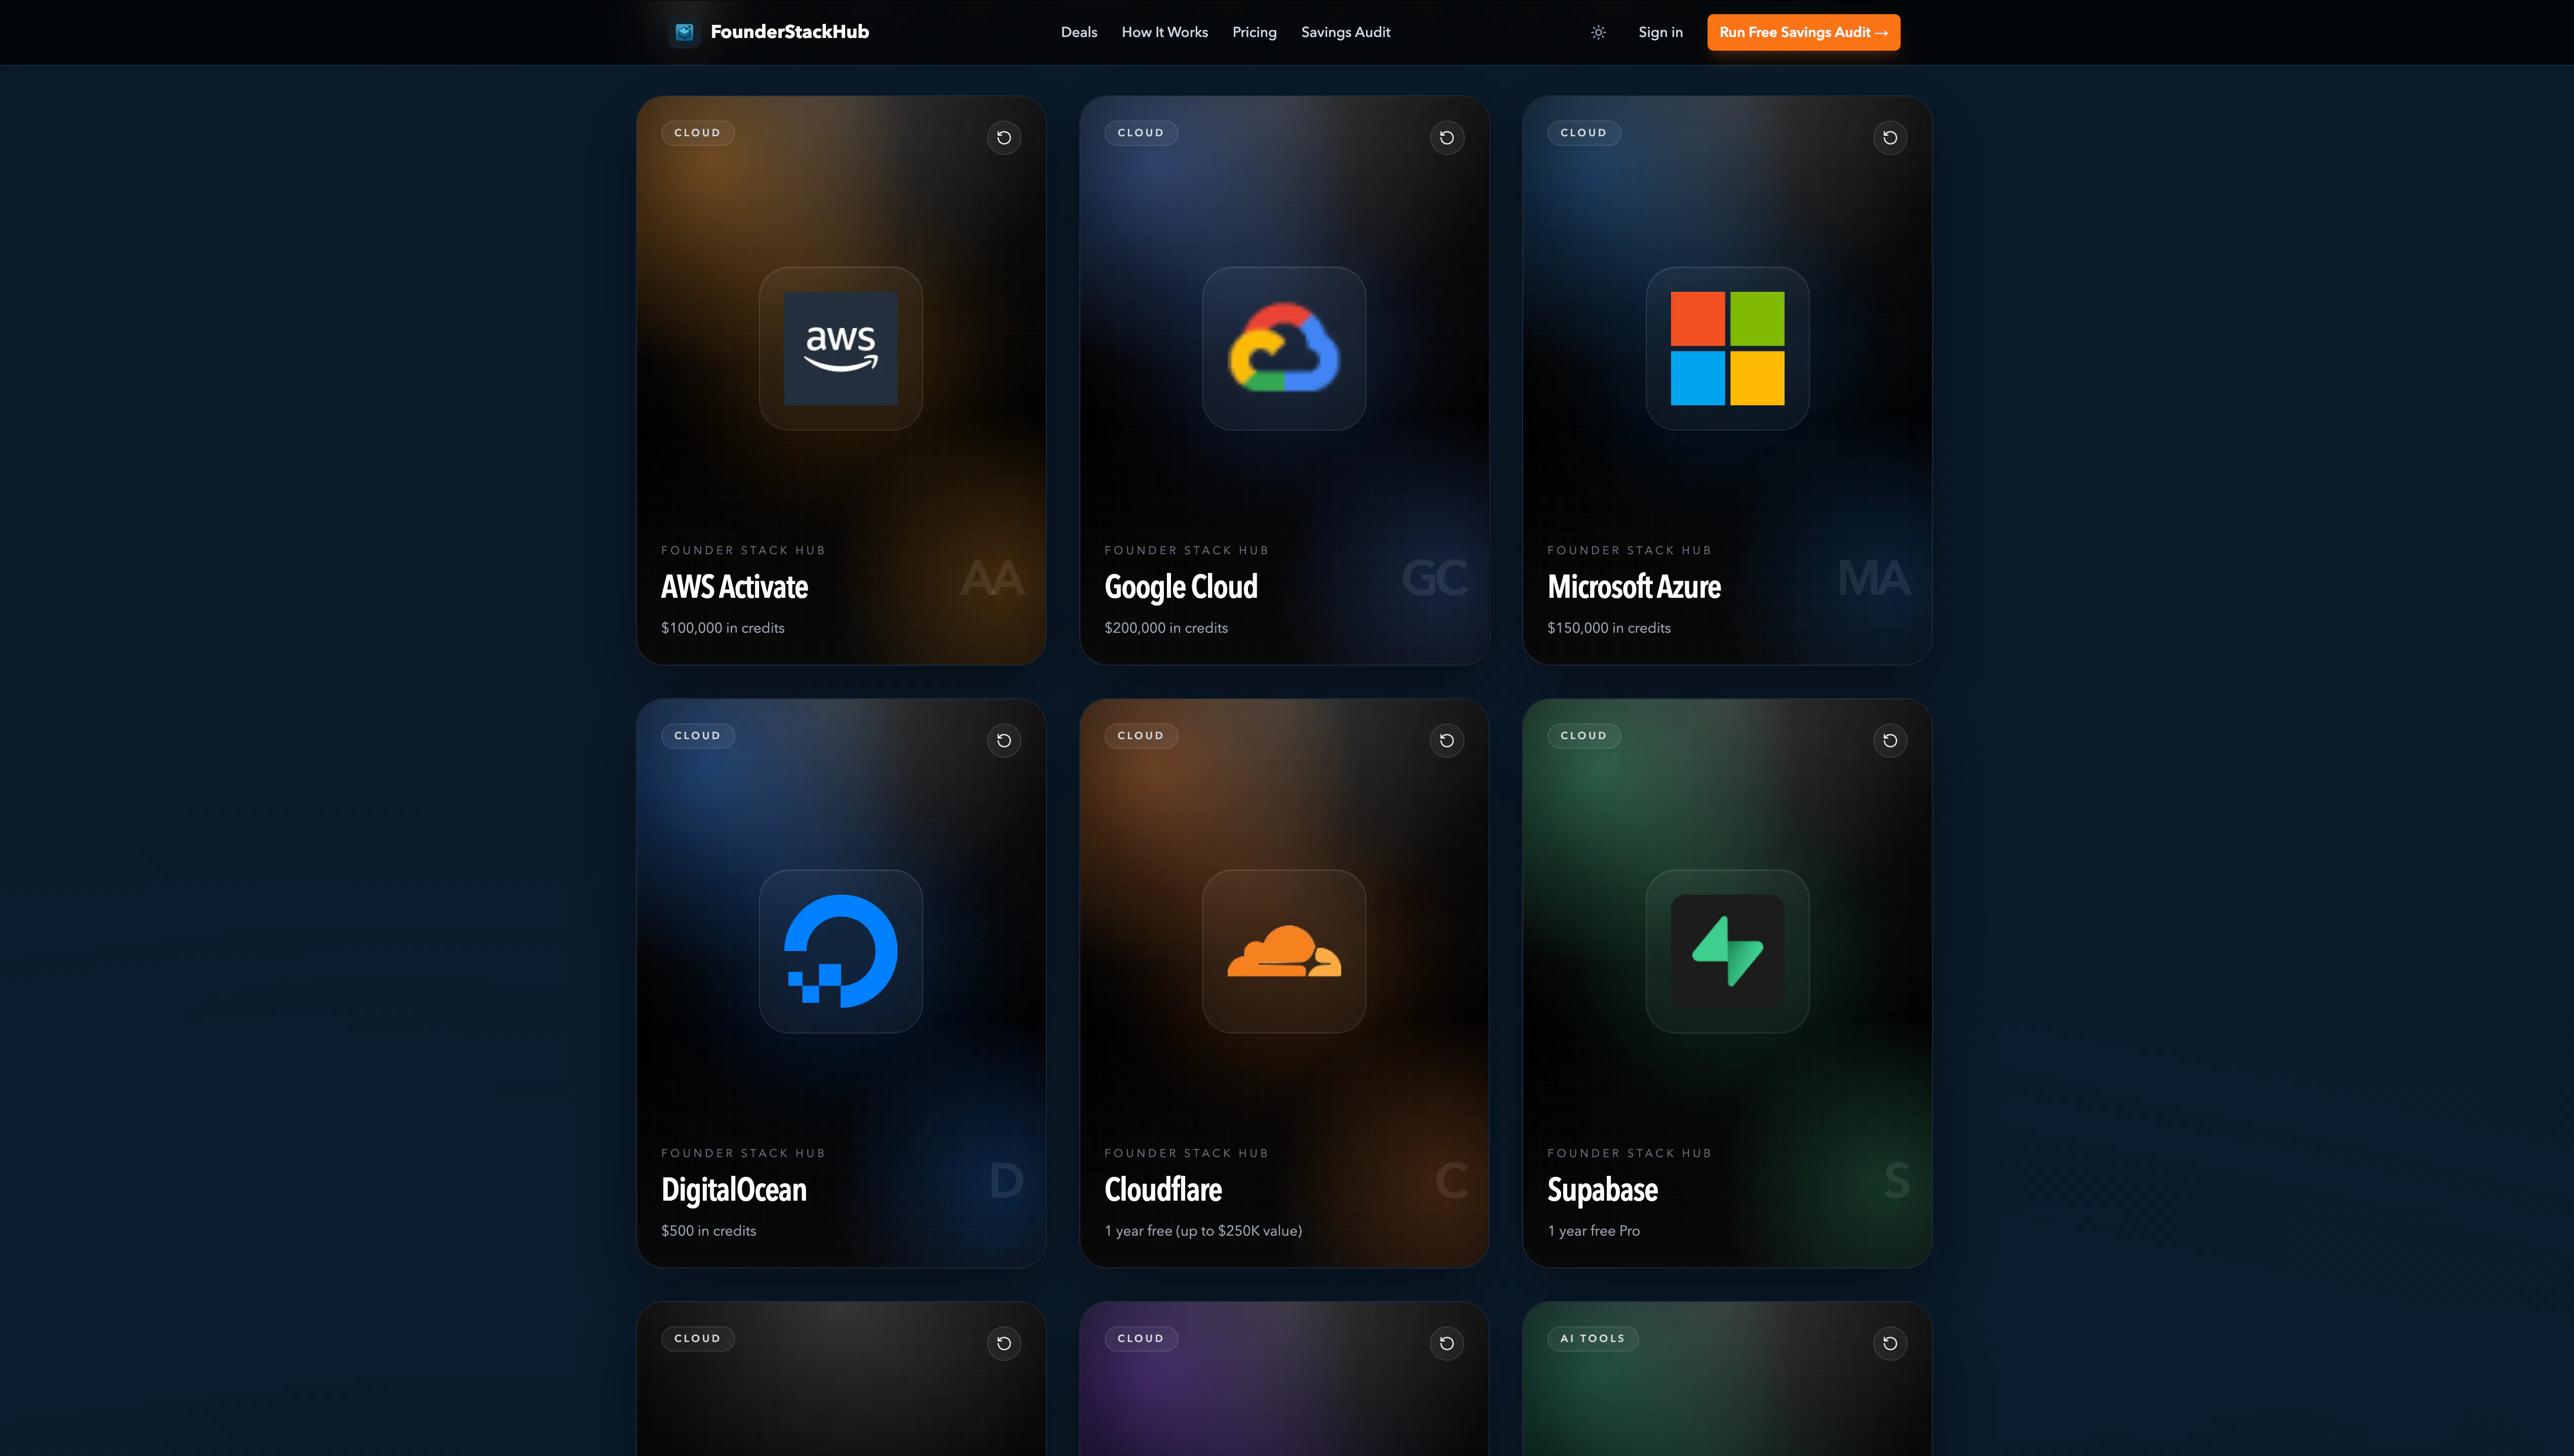This screenshot has height=1456, width=2574.
Task: Flip the Google Cloud card with its rotate icon
Action: click(x=1446, y=138)
